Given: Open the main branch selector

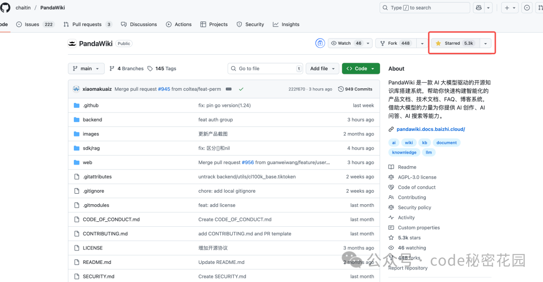Looking at the screenshot, I should coord(86,68).
